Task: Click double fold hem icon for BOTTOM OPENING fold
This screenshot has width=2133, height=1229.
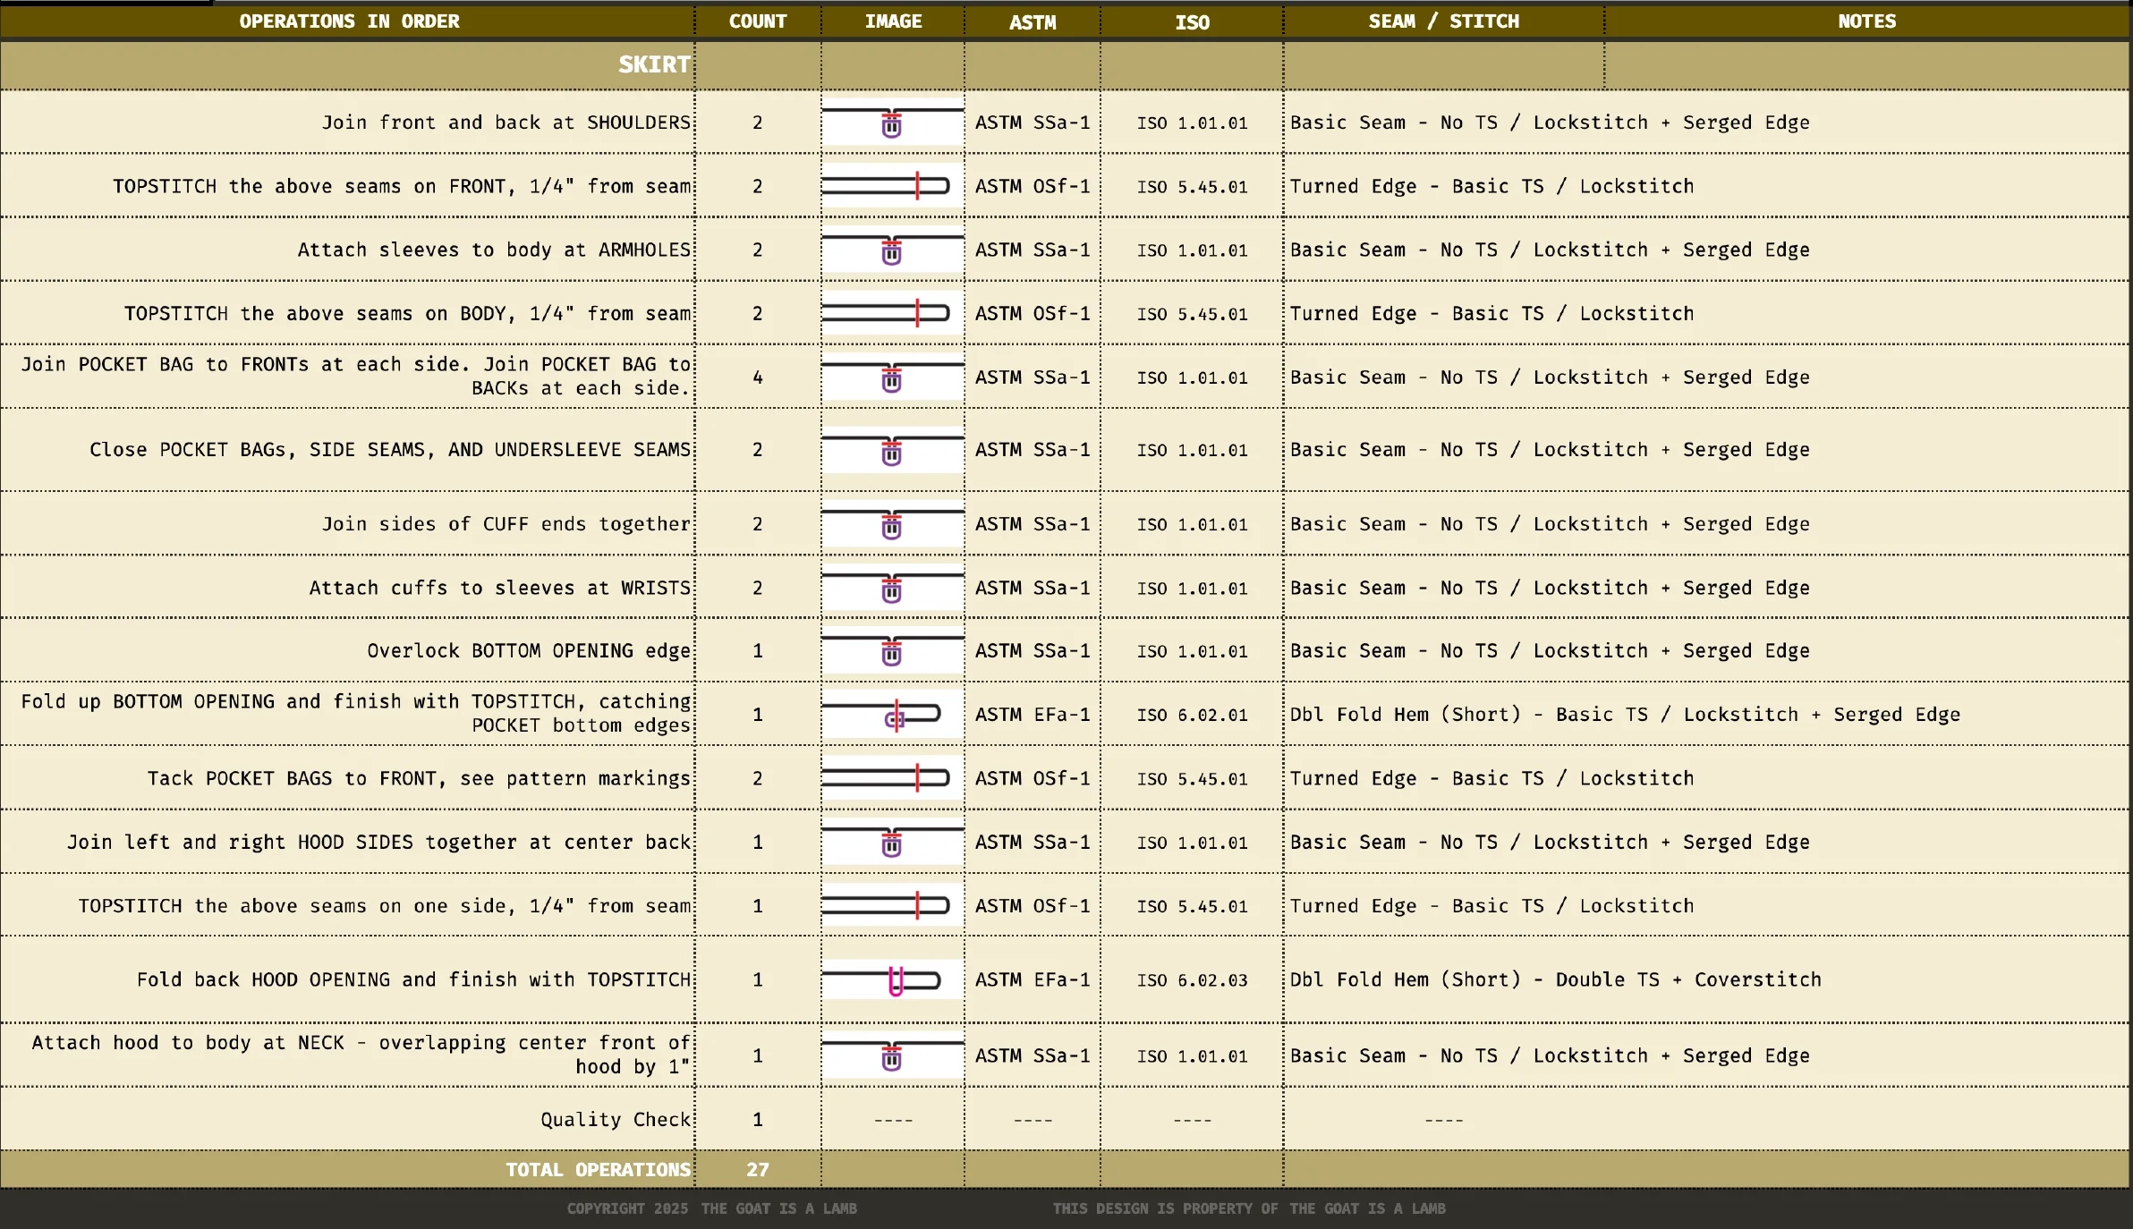Action: coord(892,715)
